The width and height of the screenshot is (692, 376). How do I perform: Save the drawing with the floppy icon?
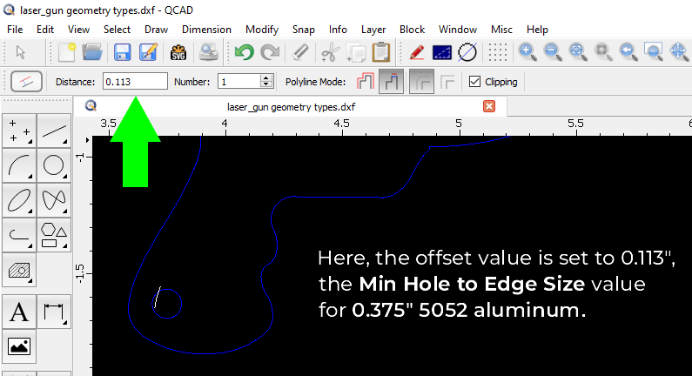click(122, 52)
